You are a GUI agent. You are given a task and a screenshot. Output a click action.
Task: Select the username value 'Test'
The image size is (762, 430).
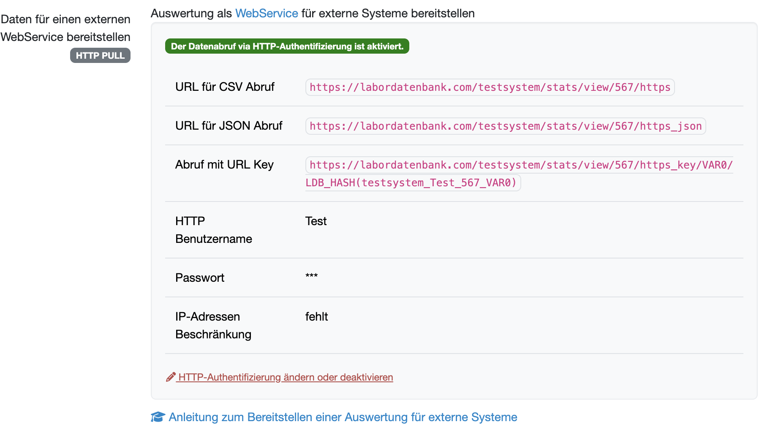click(316, 221)
